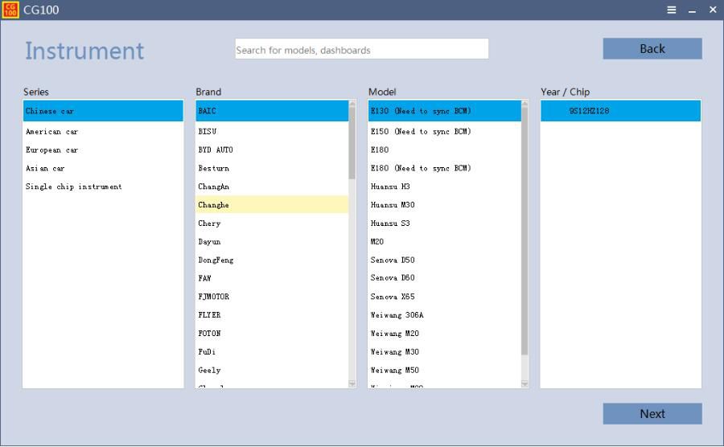The height and width of the screenshot is (447, 724).
Task: Choose Single chip instrument series
Action: point(74,187)
